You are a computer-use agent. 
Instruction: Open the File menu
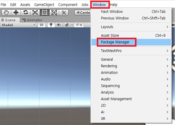point(3,5)
